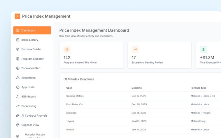Click the +$1.3M Total Expected card
Viewport: 221px width, 138px height.
click(209, 55)
